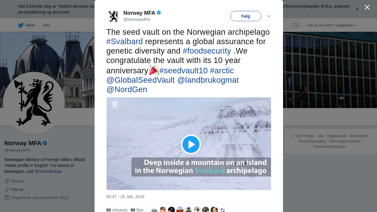Close the tweet overlay with large X

pos(367,7)
